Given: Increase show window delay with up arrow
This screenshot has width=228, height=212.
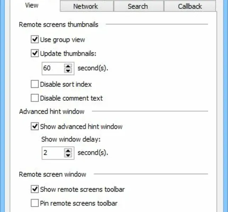Looking at the screenshot, I should click(x=68, y=151).
